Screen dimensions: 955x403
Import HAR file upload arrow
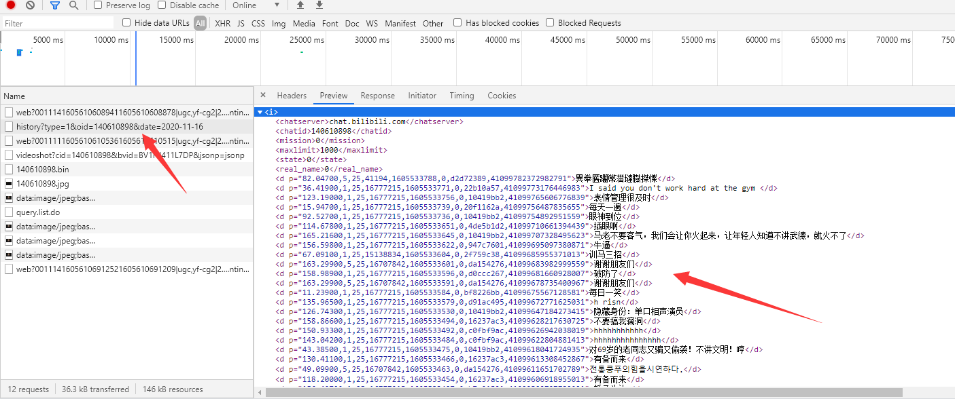[300, 5]
